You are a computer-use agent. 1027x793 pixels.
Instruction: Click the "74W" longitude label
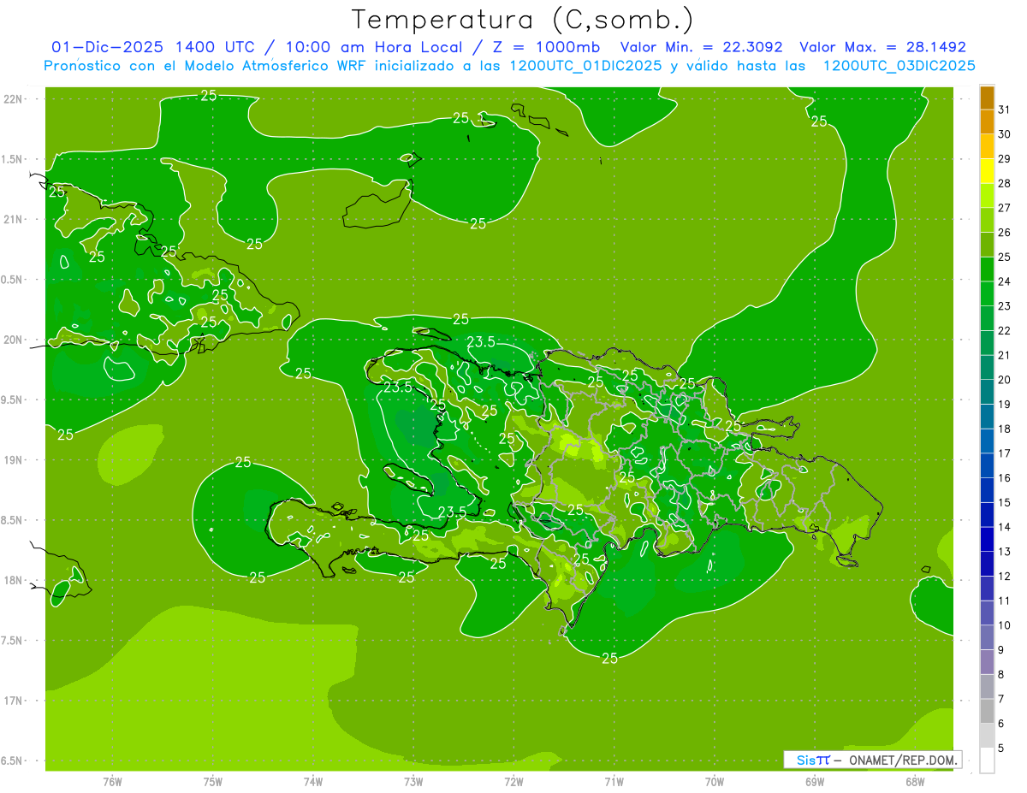312,781
